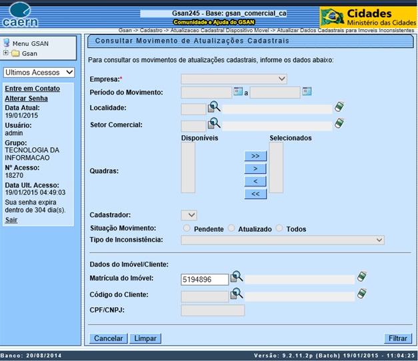This screenshot has height=361, width=418.
Task: Click the Alterar Senha link
Action: (26, 98)
